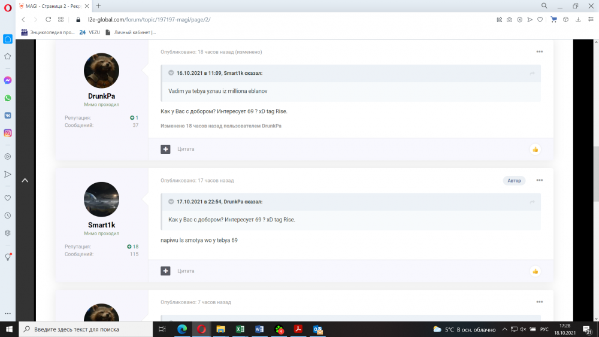Open WhatsApp from the sidebar
The height and width of the screenshot is (337, 599).
(8, 98)
